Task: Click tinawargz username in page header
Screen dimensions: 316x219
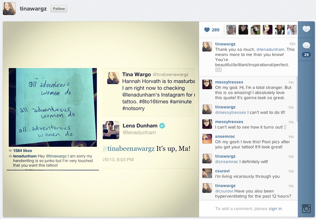Action: (x=33, y=9)
